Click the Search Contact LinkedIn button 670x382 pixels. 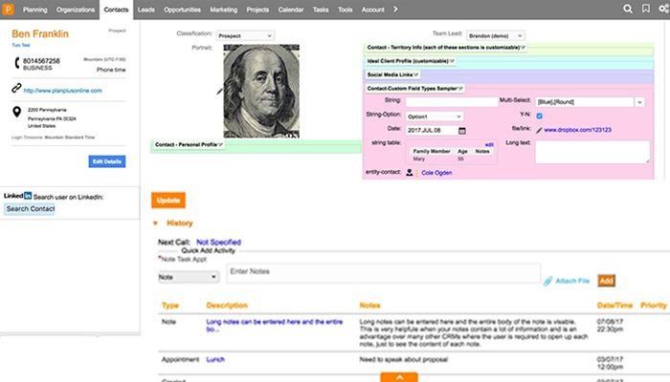click(30, 209)
